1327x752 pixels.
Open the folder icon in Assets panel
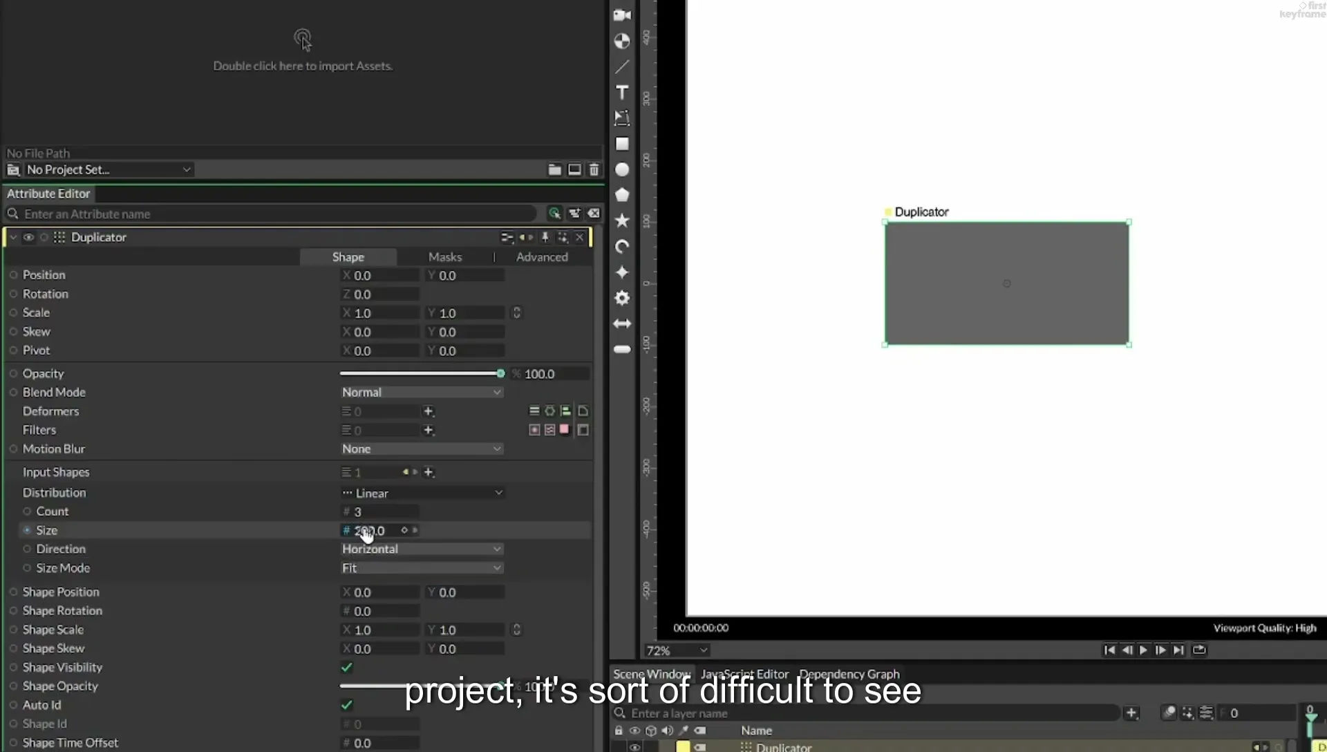tap(554, 169)
